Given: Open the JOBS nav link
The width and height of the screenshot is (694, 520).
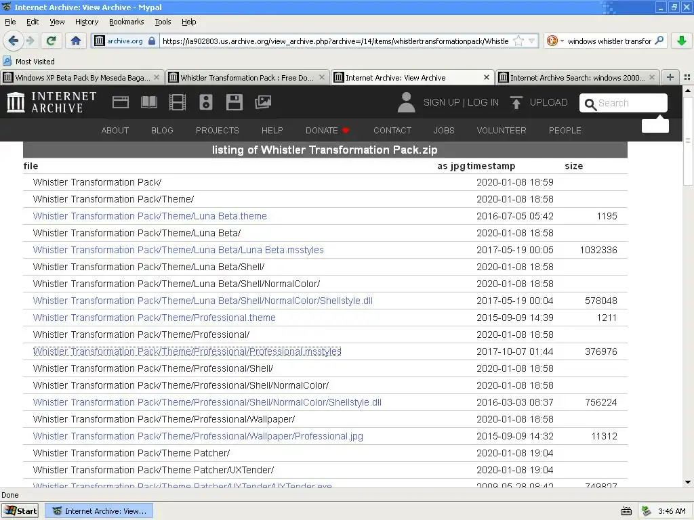Looking at the screenshot, I should point(444,131).
